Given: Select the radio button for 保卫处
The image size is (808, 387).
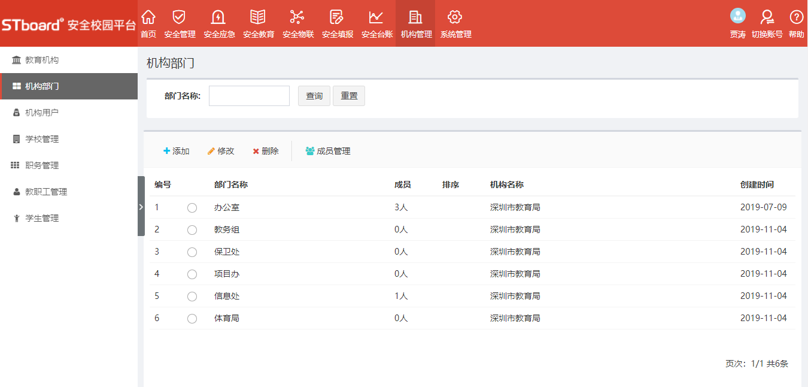Looking at the screenshot, I should click(192, 252).
